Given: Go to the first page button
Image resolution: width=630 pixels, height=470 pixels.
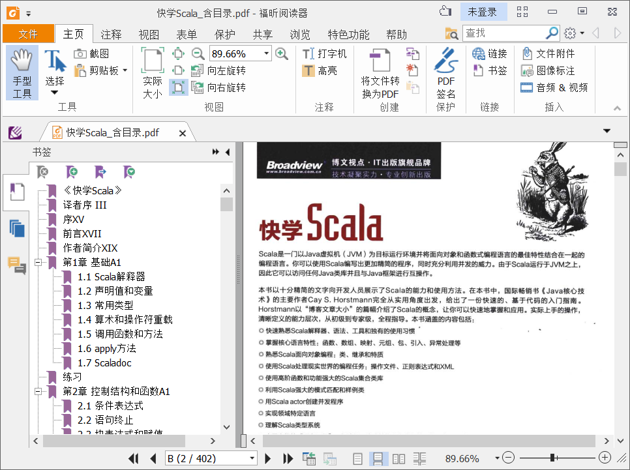Looking at the screenshot, I should 134,458.
